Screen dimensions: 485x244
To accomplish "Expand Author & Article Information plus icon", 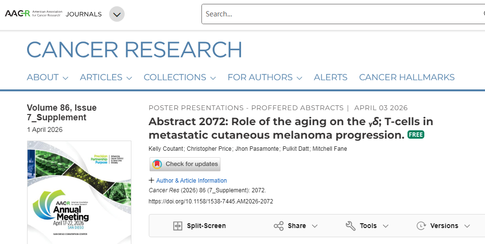I will [x=152, y=181].
